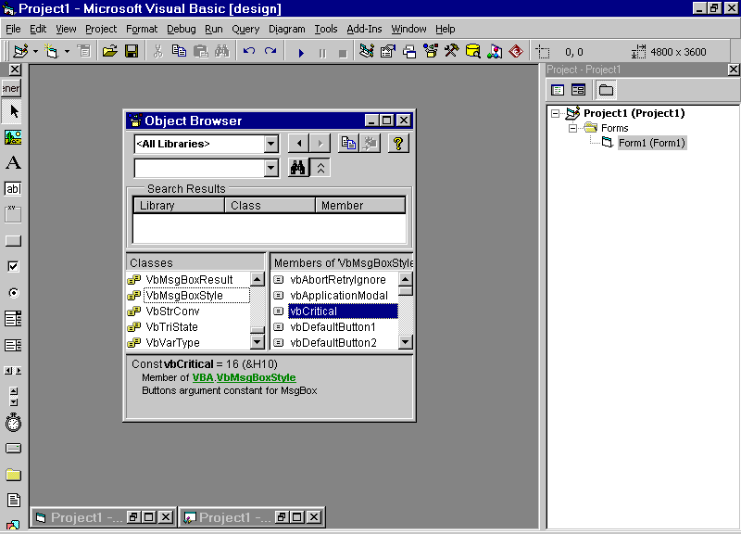The width and height of the screenshot is (741, 534).
Task: Select the Label tool in toolbox
Action: 13,163
